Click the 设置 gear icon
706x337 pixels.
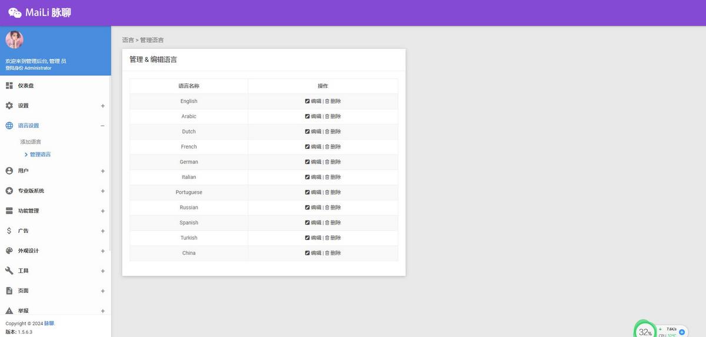pyautogui.click(x=9, y=106)
